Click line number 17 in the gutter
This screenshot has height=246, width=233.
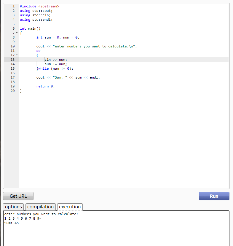[12, 77]
